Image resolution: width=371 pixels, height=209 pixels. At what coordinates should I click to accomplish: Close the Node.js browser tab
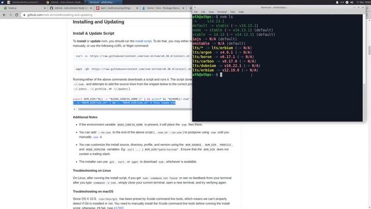tap(45, 8)
